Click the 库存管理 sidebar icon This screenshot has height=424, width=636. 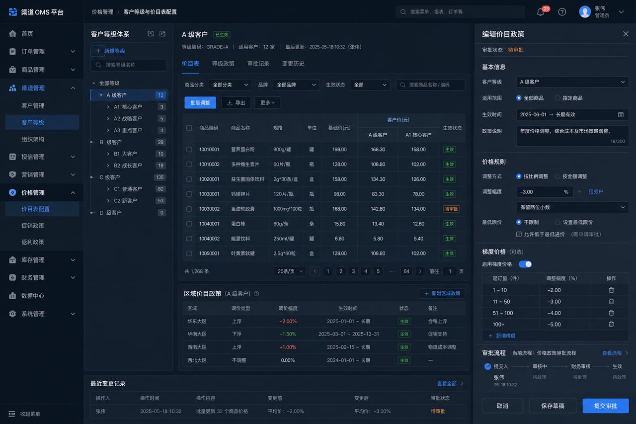point(13,259)
